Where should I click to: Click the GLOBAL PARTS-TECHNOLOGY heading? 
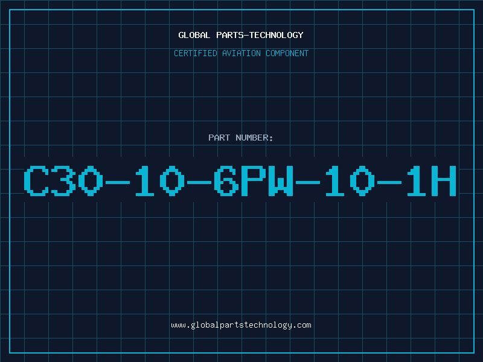tap(241, 35)
